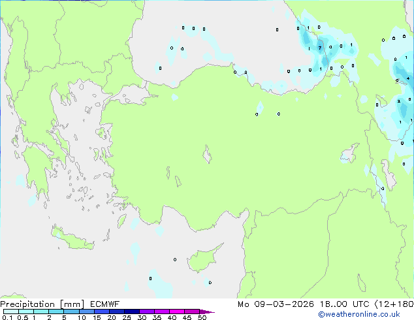Click the legend label 45
Viewport: 414px width, 320px height.
click(x=187, y=317)
